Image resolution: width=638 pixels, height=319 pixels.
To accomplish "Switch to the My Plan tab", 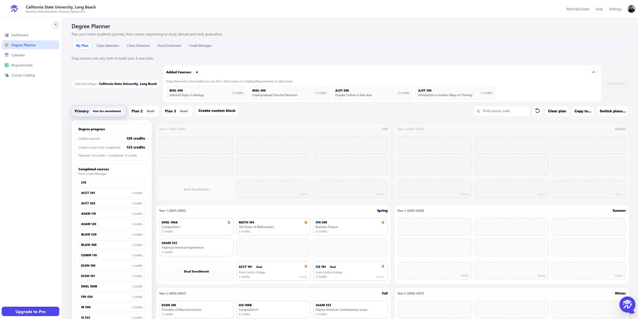I will (x=82, y=46).
